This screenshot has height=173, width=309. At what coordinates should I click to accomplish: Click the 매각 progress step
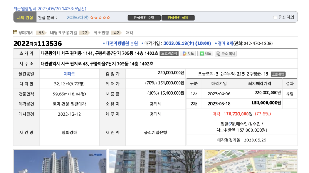coord(129,33)
